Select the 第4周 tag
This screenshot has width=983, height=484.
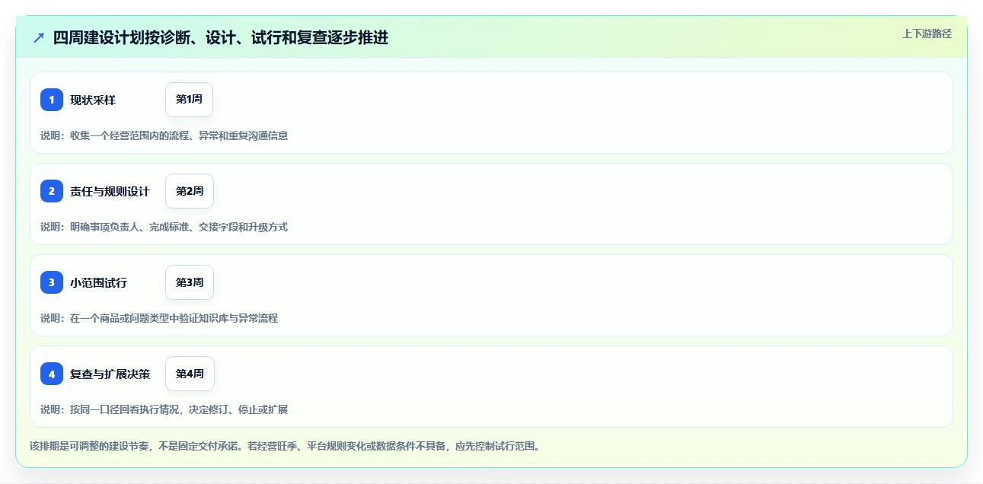190,374
